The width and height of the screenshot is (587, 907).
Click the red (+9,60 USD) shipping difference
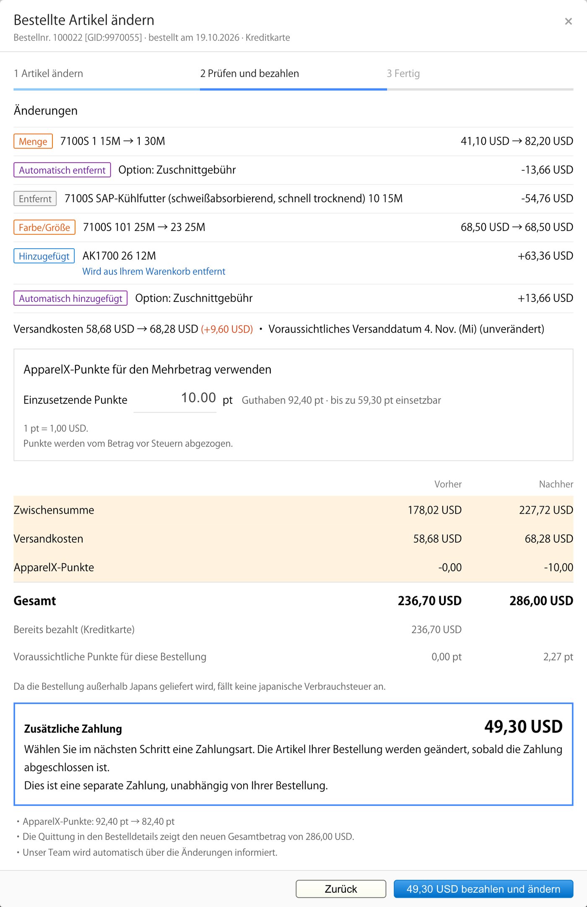pos(227,329)
